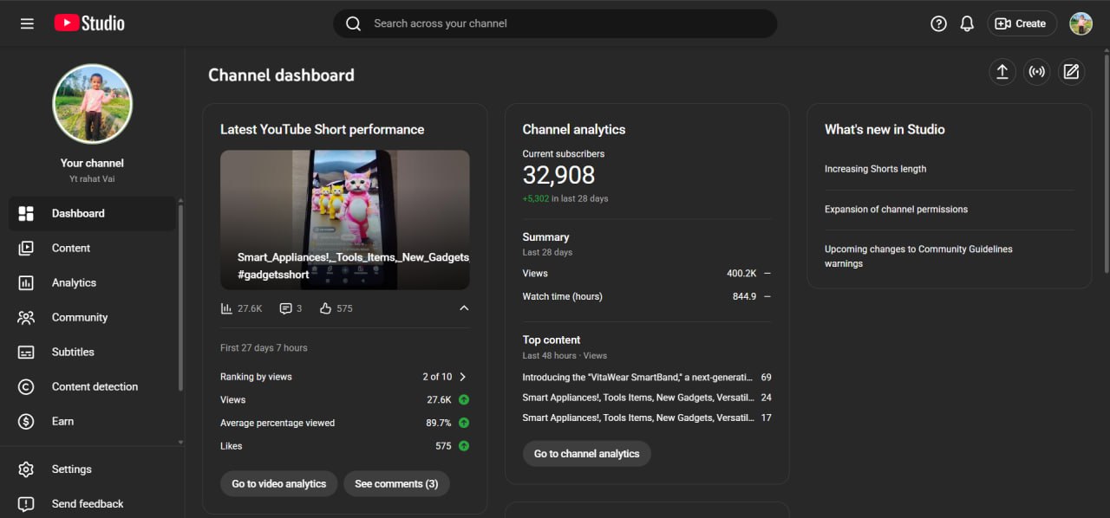The height and width of the screenshot is (518, 1110).
Task: Open the Increasing Shorts length news link
Action: [x=875, y=169]
